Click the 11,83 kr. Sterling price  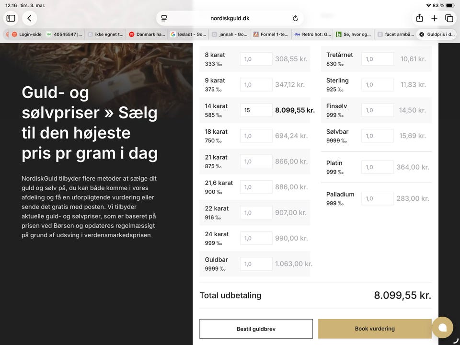pyautogui.click(x=413, y=84)
